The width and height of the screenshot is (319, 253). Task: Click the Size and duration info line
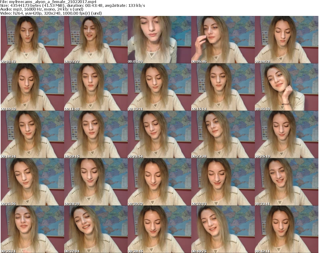(72, 6)
